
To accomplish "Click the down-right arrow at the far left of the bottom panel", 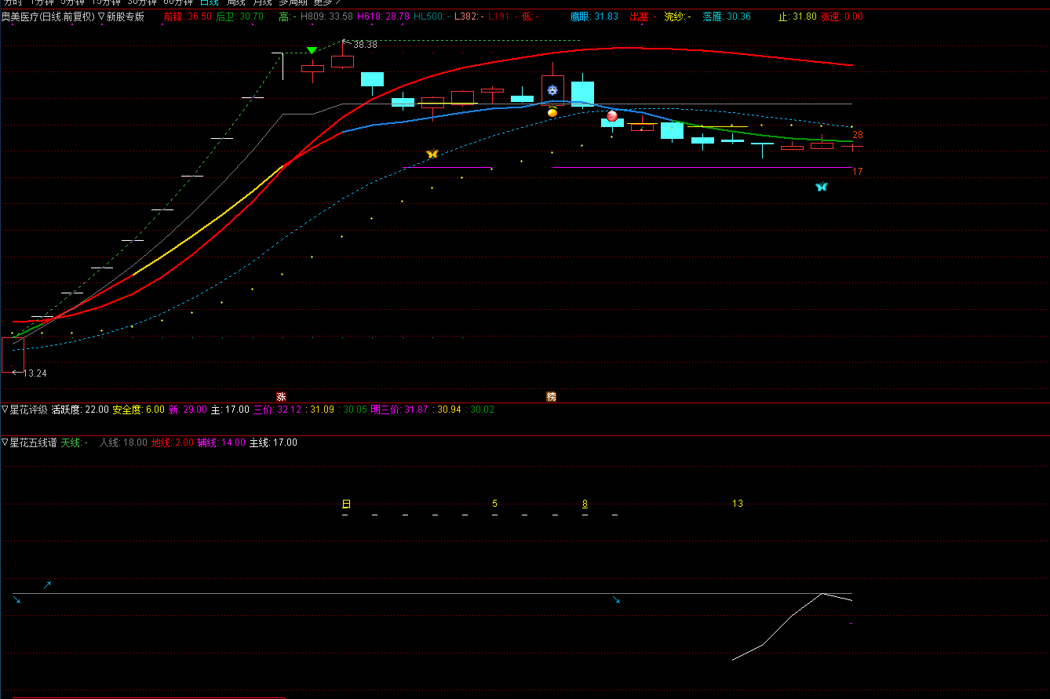I will [x=17, y=599].
